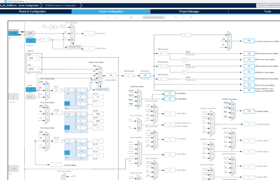The image size is (280, 180).
Task: Click the HCLK (MHz) value field
Action: pos(145,75)
